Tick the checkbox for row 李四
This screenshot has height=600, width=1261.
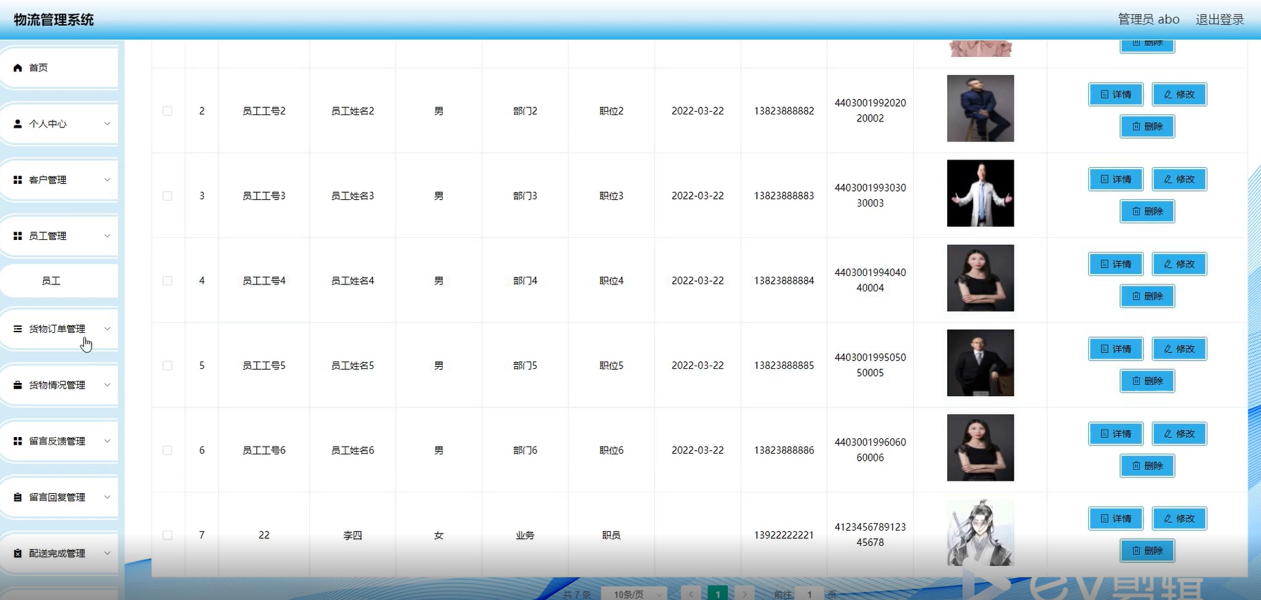click(167, 535)
